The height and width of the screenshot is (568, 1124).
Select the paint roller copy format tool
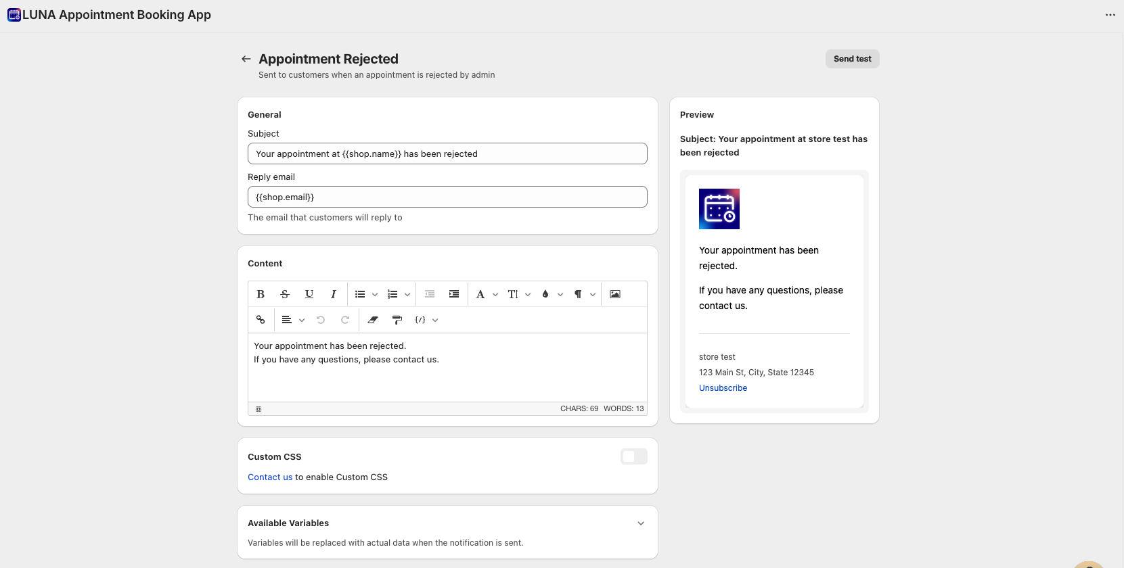[x=397, y=320]
